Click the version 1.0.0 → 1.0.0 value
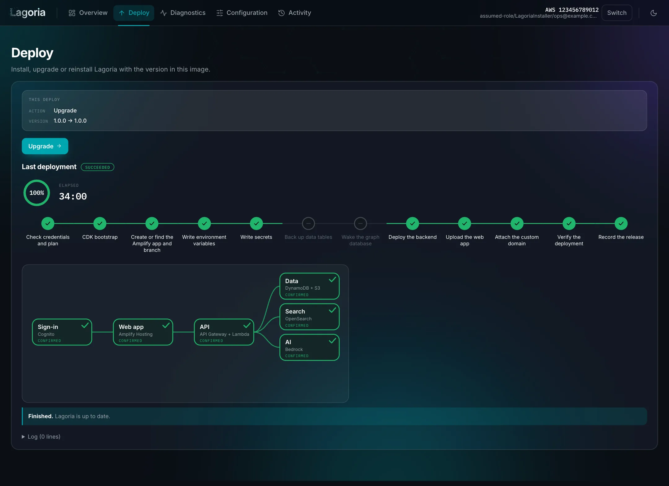Viewport: 669px width, 486px height. [70, 121]
